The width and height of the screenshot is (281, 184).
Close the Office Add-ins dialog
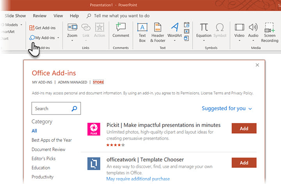pyautogui.click(x=257, y=65)
